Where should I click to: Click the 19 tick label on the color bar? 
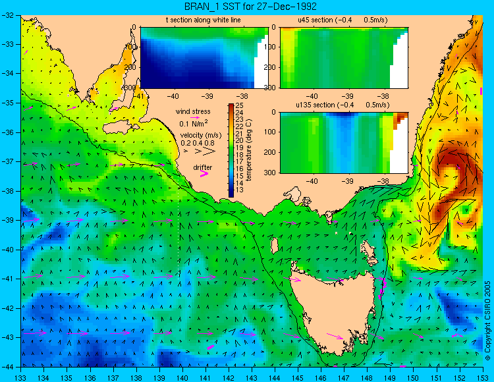[239, 148]
